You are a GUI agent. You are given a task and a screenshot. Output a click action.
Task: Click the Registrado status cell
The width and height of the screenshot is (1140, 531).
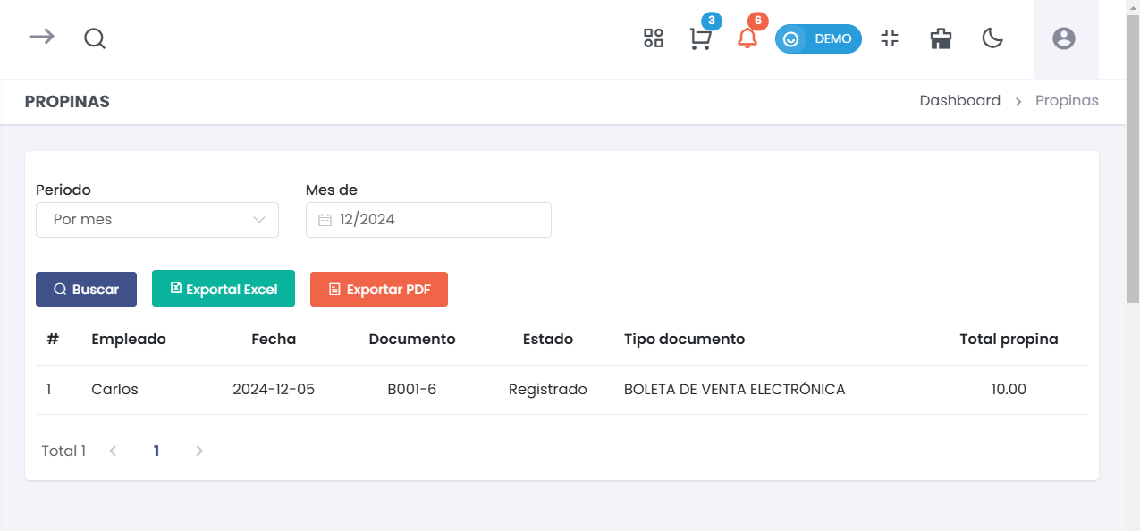coord(548,390)
